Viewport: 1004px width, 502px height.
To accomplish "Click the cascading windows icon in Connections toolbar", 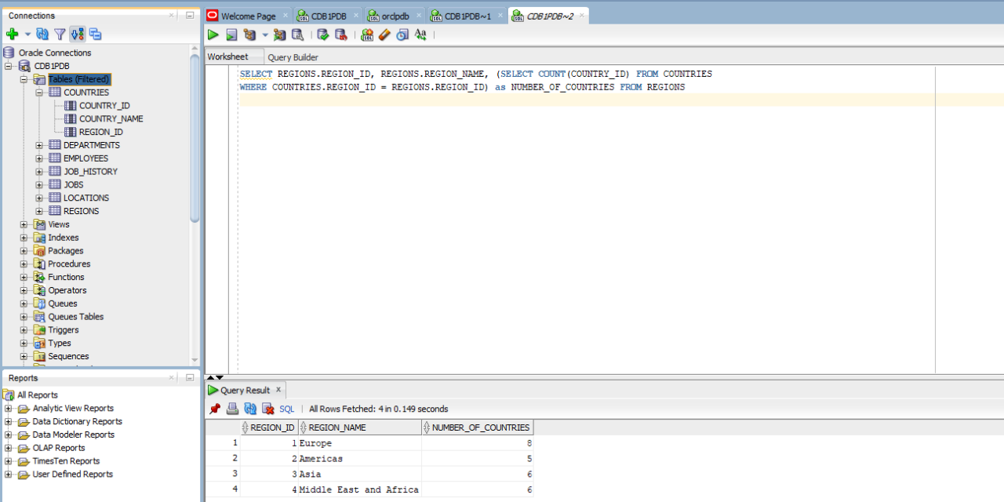I will click(x=95, y=35).
